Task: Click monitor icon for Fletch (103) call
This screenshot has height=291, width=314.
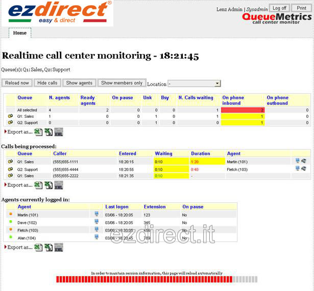Action: pos(298,168)
